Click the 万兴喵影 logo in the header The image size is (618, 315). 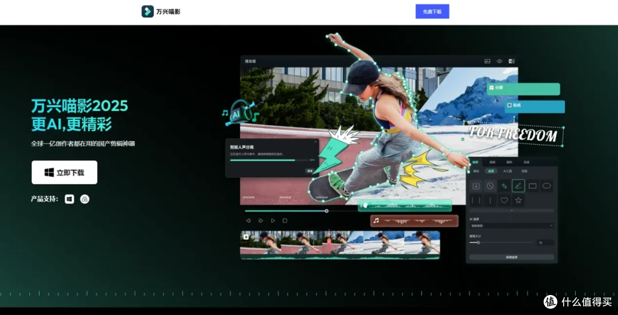pos(161,11)
